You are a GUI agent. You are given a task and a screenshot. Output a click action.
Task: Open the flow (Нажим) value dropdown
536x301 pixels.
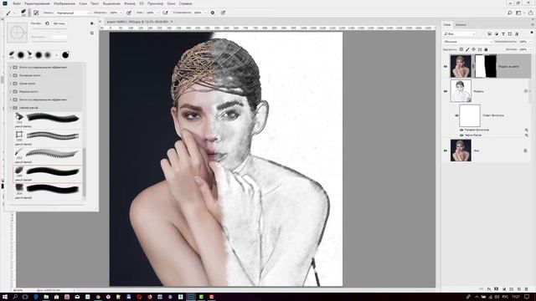click(x=157, y=13)
